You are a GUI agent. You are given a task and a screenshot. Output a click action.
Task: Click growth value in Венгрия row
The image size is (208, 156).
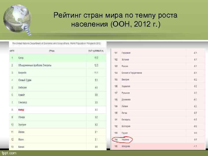pos(195,80)
